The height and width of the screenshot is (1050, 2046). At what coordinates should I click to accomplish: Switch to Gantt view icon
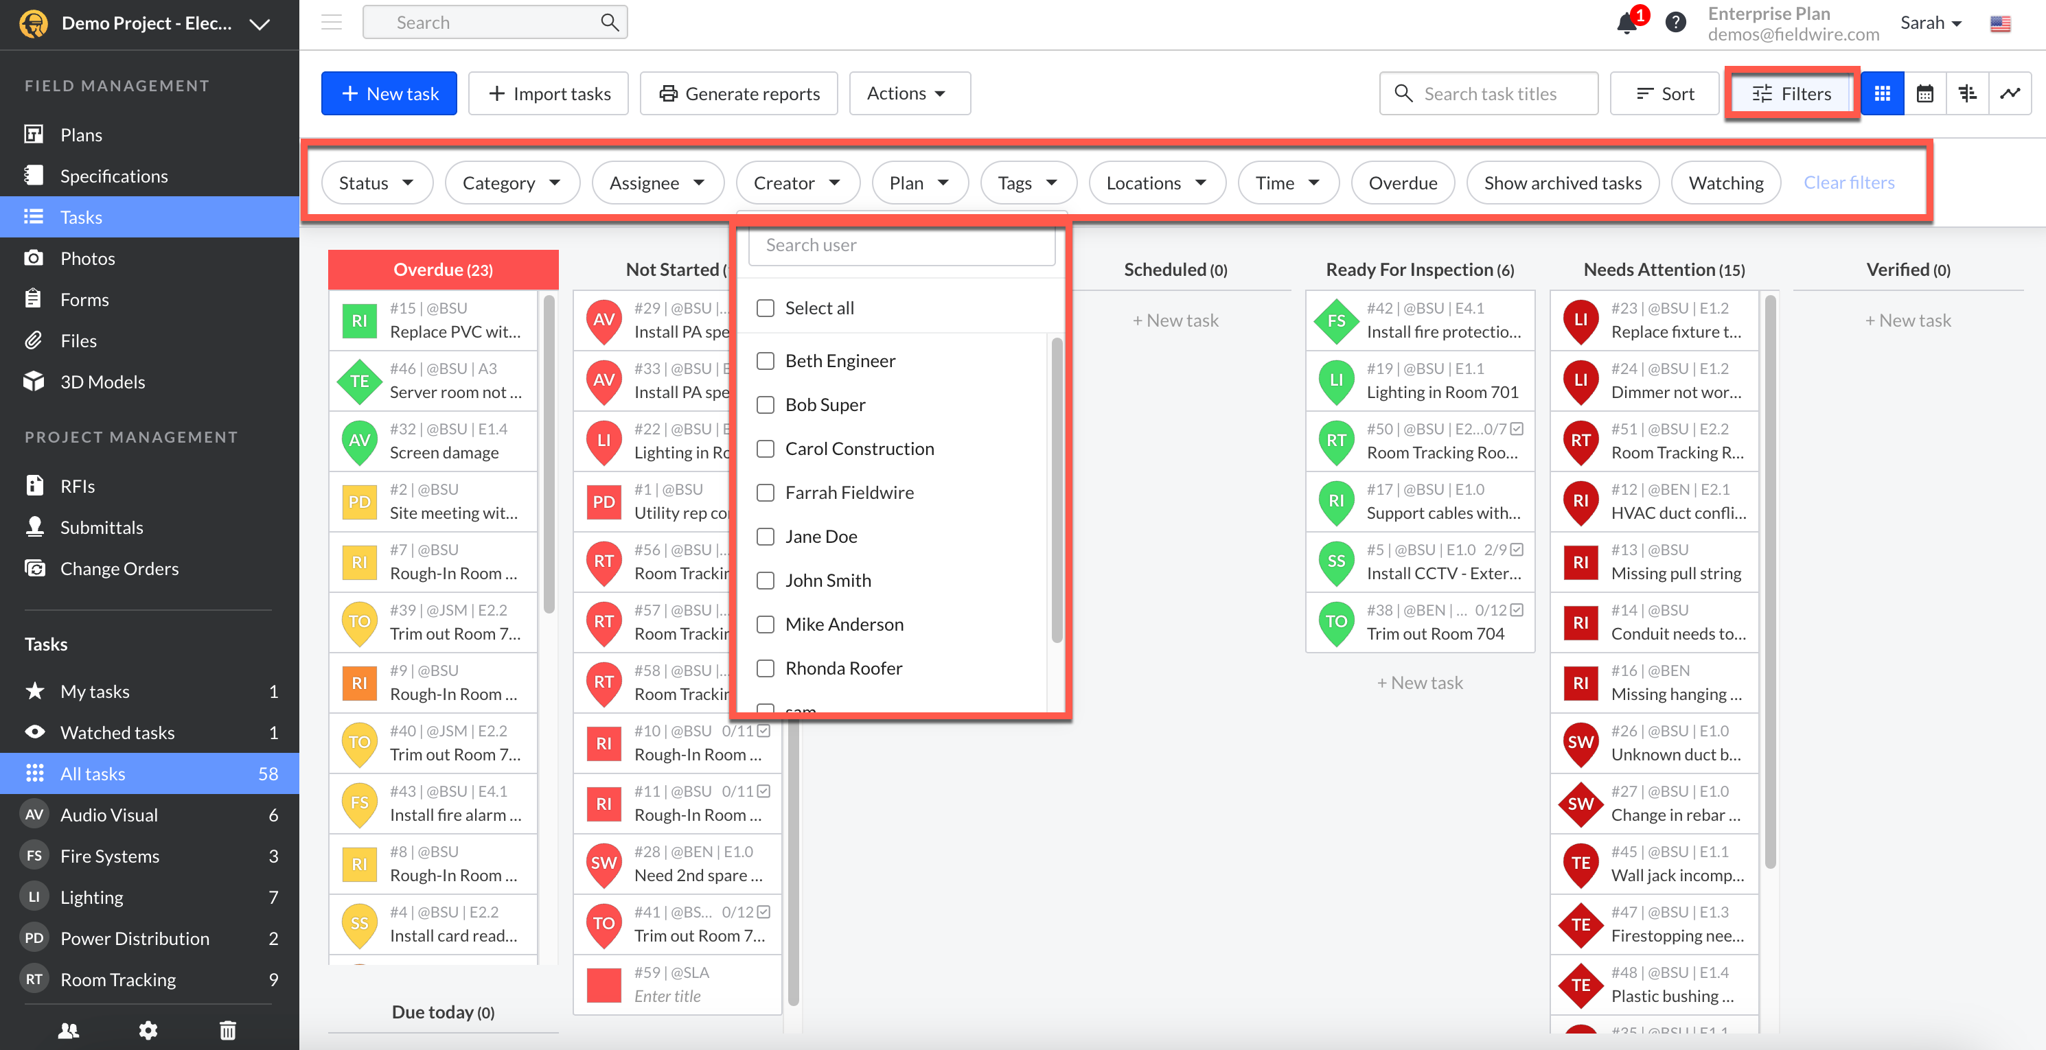(x=1967, y=93)
